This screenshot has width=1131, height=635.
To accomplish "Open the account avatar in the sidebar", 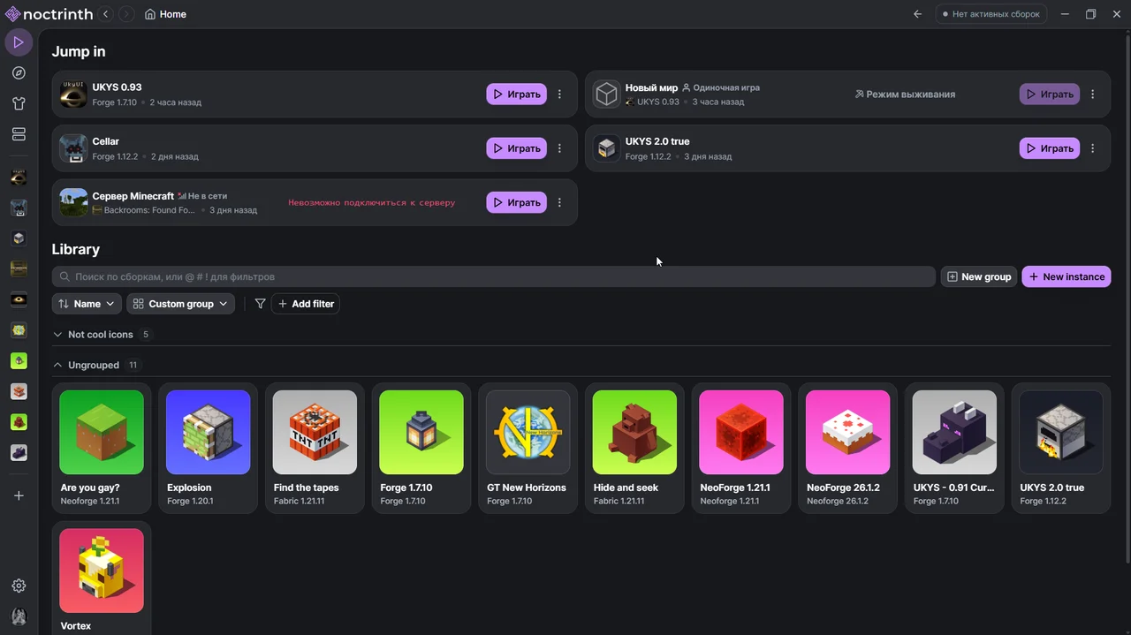I will point(19,616).
